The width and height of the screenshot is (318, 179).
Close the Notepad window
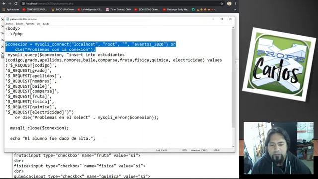230,19
